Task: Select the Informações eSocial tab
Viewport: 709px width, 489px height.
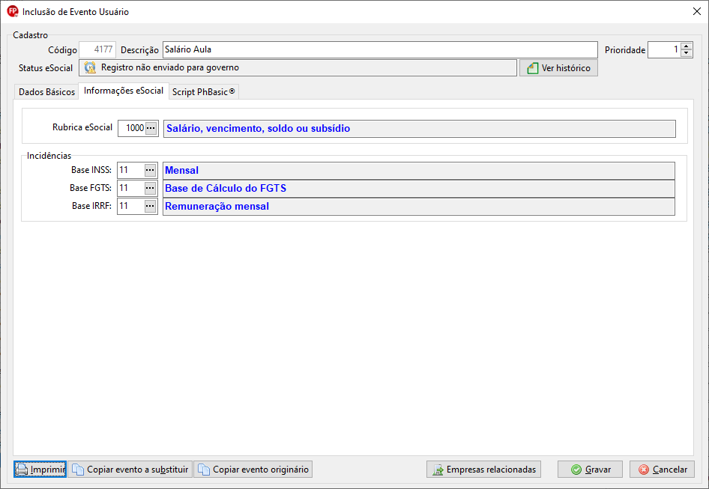Action: tap(124, 91)
